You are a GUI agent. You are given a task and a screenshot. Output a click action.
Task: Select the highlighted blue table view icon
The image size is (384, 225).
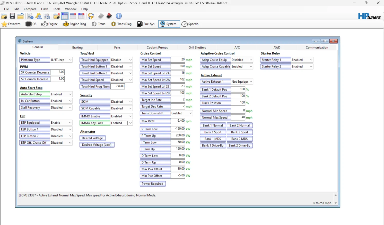(65, 16)
